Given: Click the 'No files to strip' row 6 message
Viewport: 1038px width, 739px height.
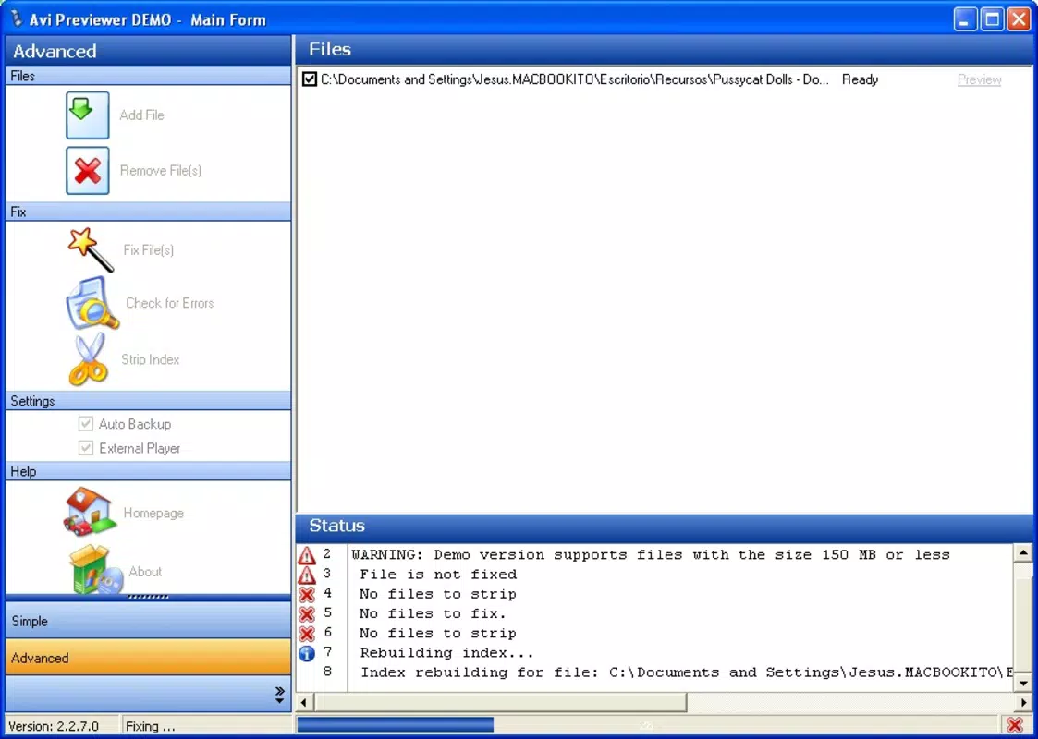Looking at the screenshot, I should click(438, 633).
